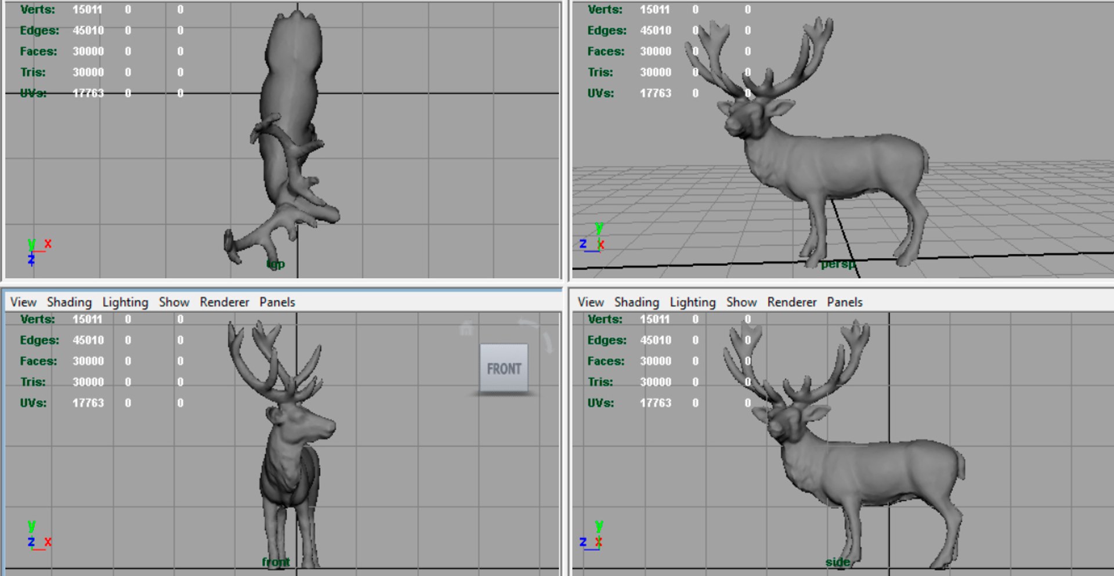
Task: Click Edges value 45010 in side view
Action: (656, 340)
